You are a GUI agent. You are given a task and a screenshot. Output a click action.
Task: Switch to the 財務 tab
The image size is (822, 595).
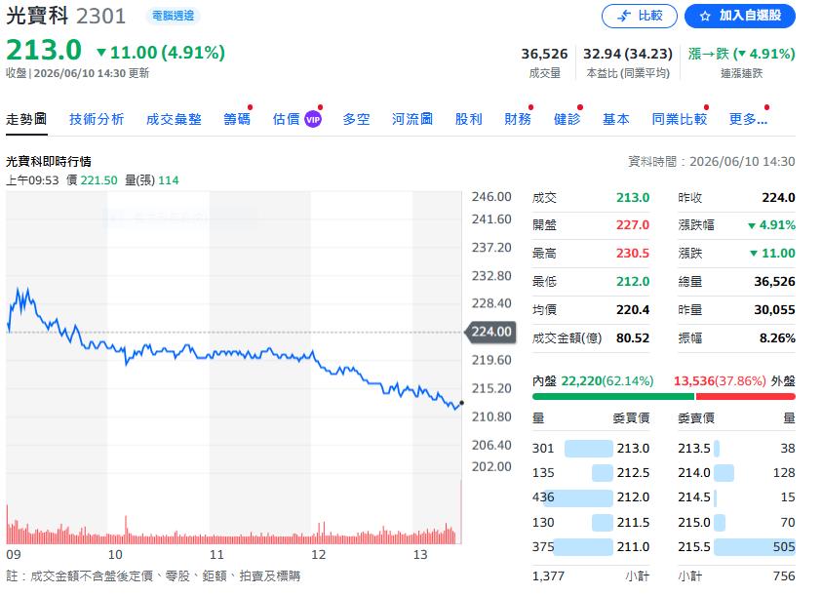click(x=518, y=119)
